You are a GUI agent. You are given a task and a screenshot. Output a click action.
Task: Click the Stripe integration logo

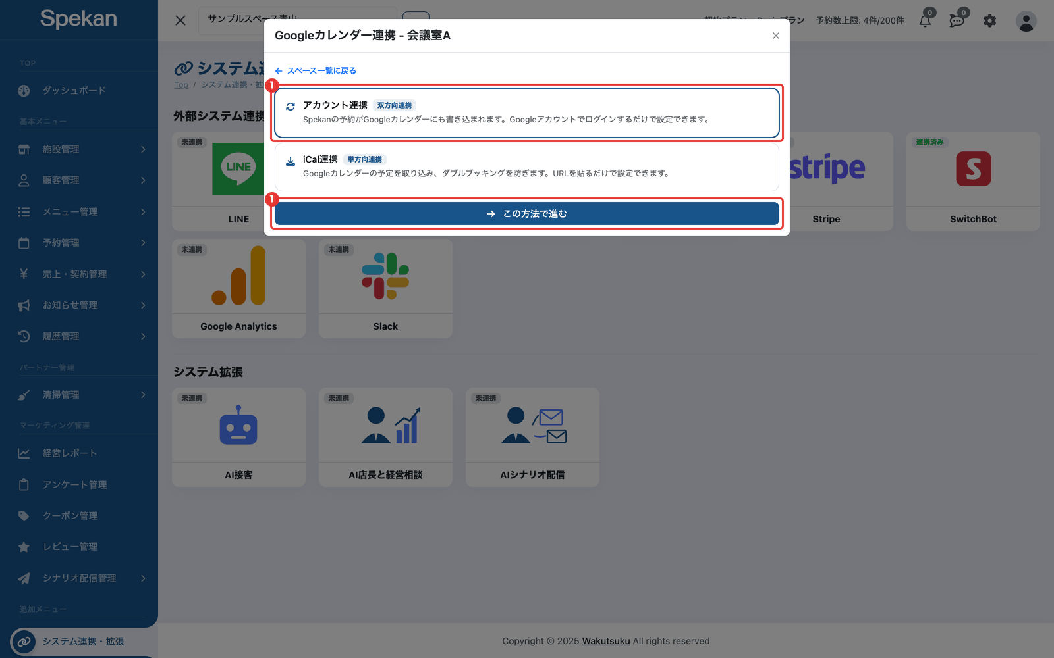[x=827, y=168]
